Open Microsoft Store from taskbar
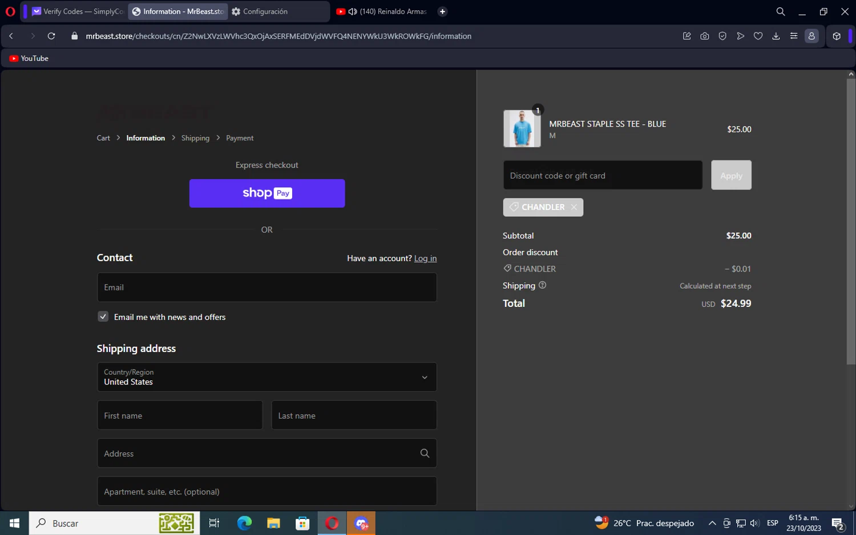The image size is (856, 535). point(302,523)
